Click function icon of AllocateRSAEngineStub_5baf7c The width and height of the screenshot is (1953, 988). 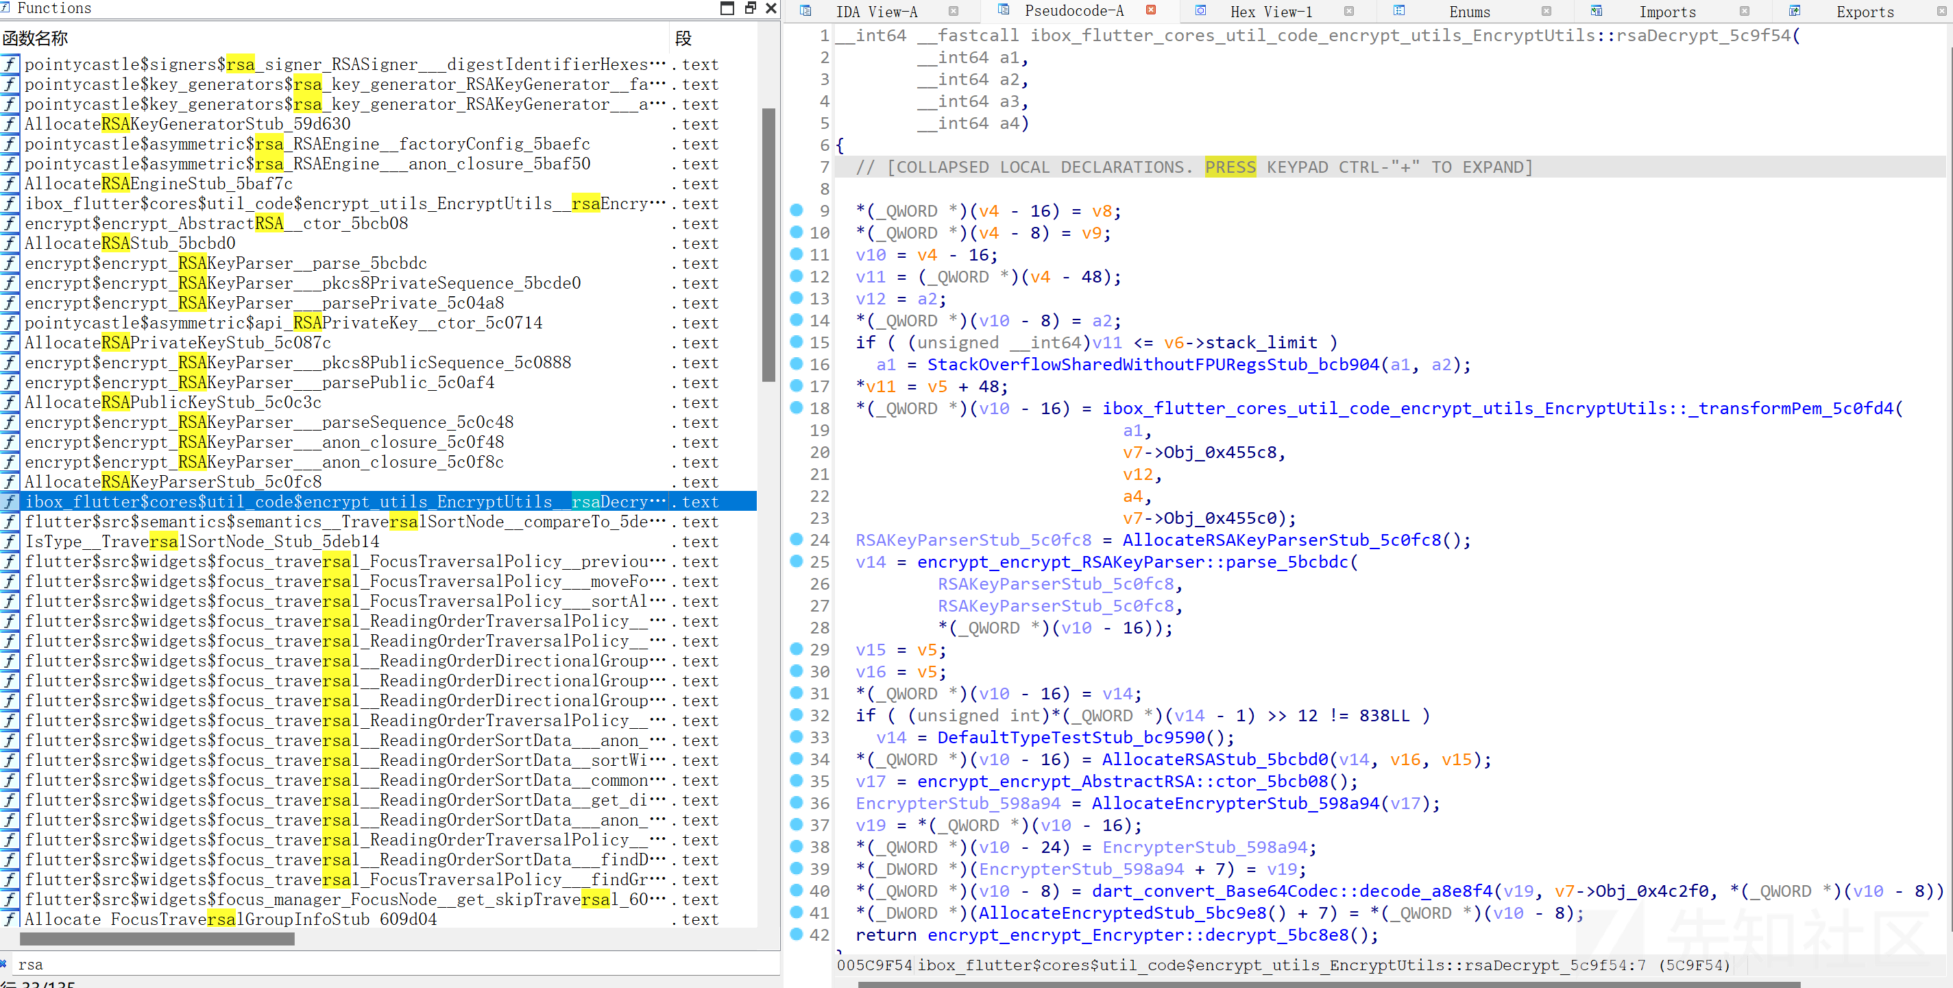pos(10,184)
